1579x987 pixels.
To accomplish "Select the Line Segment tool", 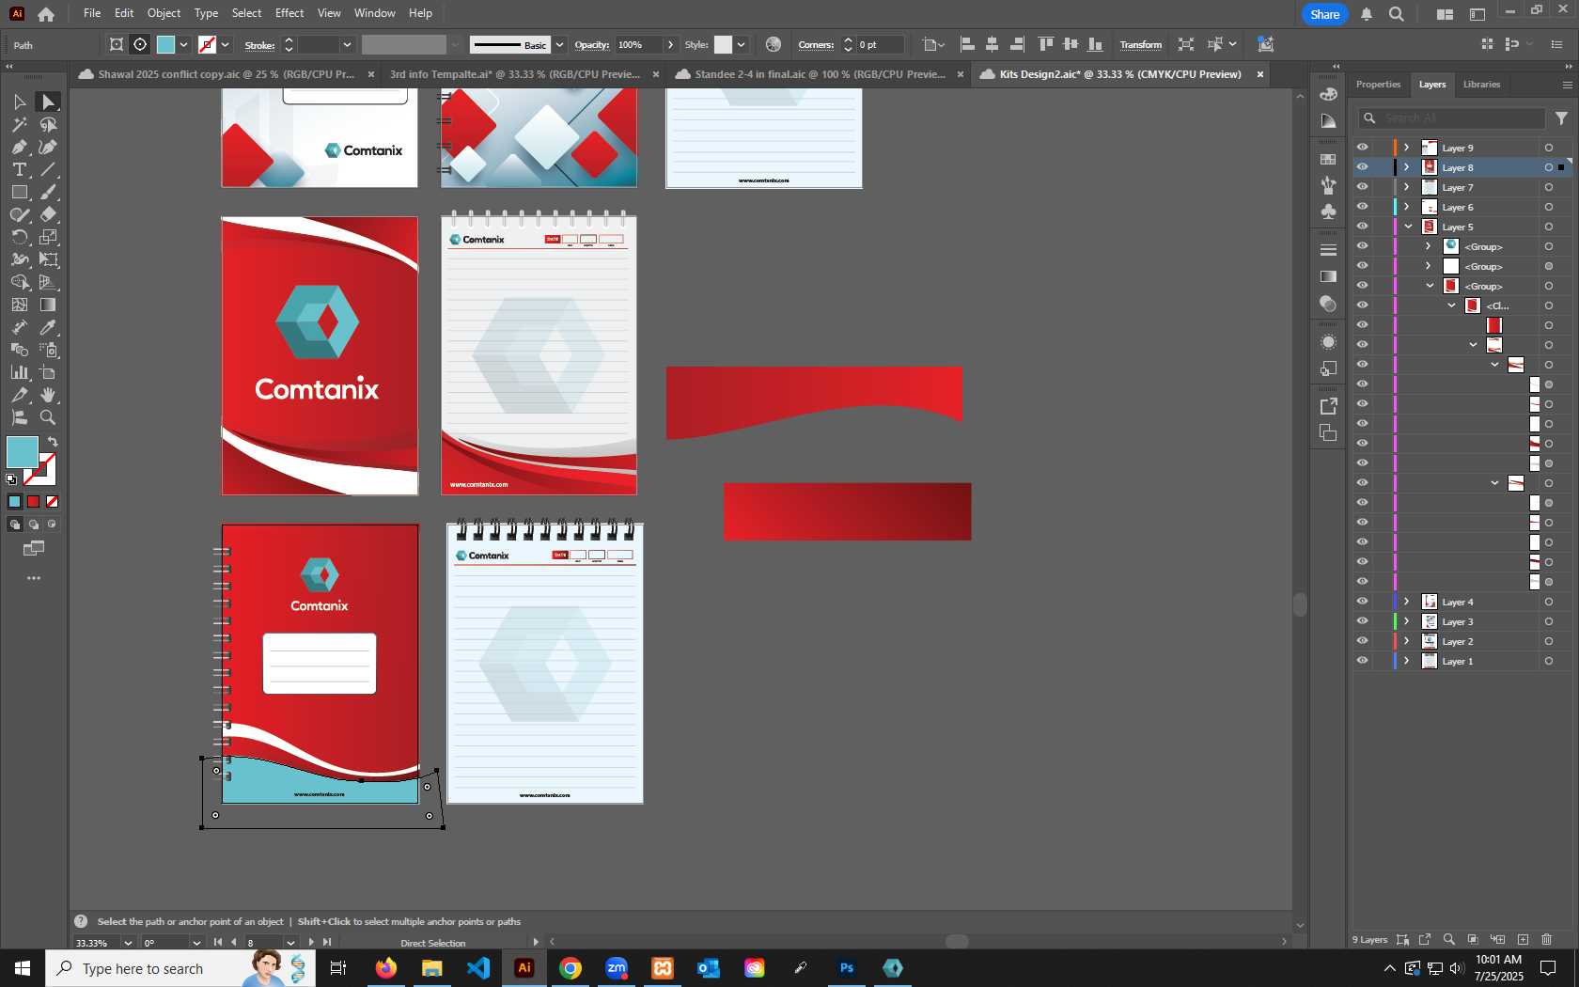I will (x=48, y=169).
